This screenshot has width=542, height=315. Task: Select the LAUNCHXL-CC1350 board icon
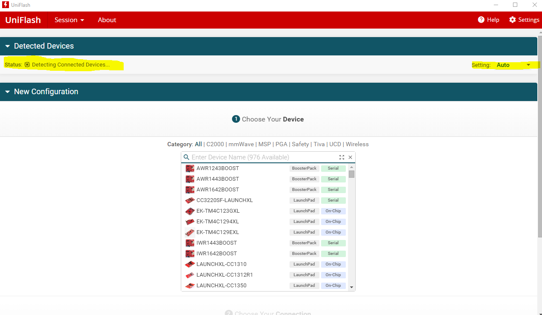point(190,286)
